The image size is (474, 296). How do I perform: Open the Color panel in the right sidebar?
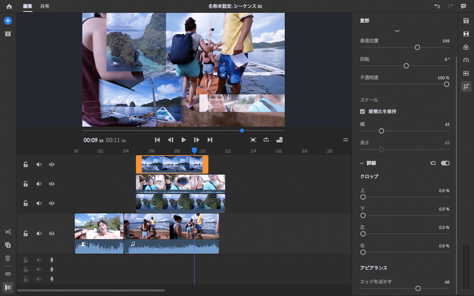coord(466,47)
